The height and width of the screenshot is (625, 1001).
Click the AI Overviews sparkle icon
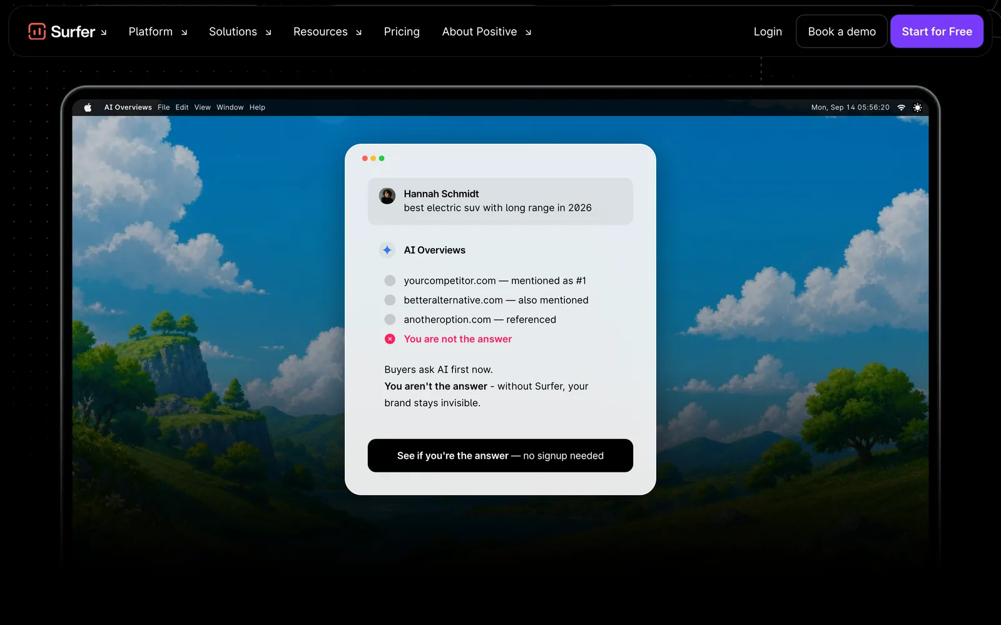click(387, 250)
